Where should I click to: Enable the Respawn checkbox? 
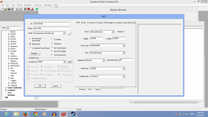pos(52,44)
